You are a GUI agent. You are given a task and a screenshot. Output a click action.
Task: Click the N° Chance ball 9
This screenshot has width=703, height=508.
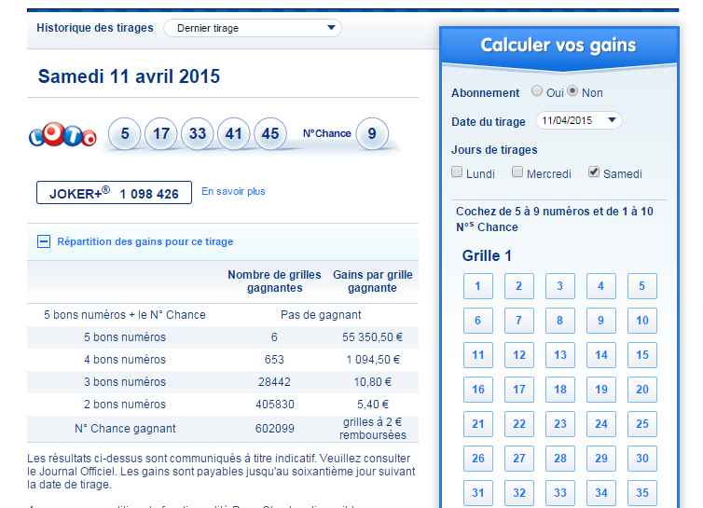click(372, 134)
